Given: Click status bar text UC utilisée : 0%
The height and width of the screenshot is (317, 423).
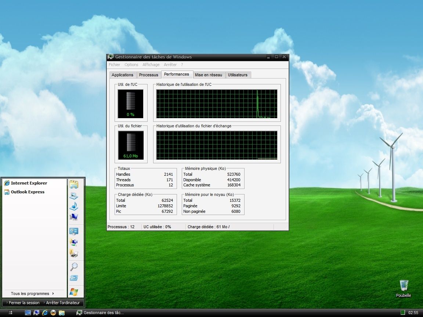Looking at the screenshot, I should [157, 227].
